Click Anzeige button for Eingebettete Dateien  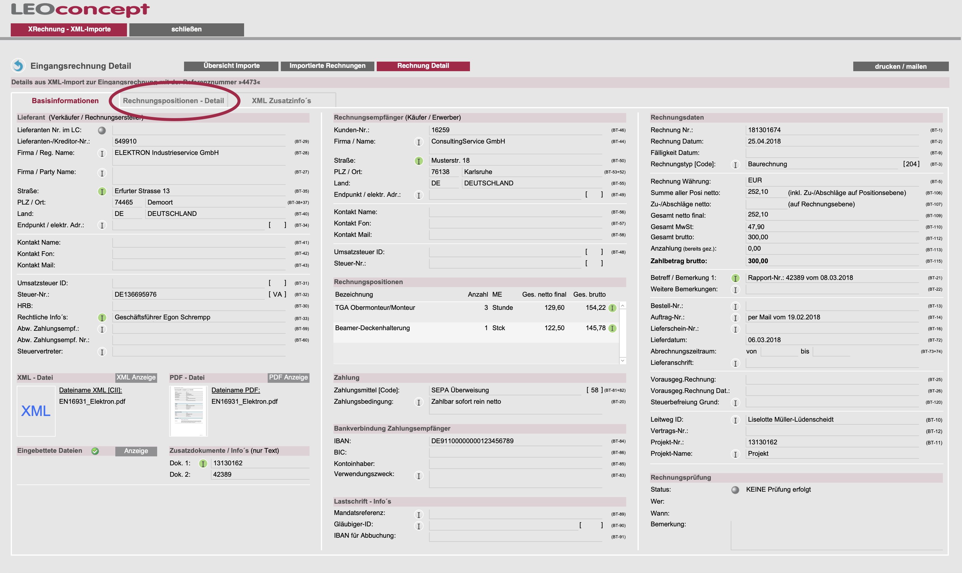coord(136,451)
